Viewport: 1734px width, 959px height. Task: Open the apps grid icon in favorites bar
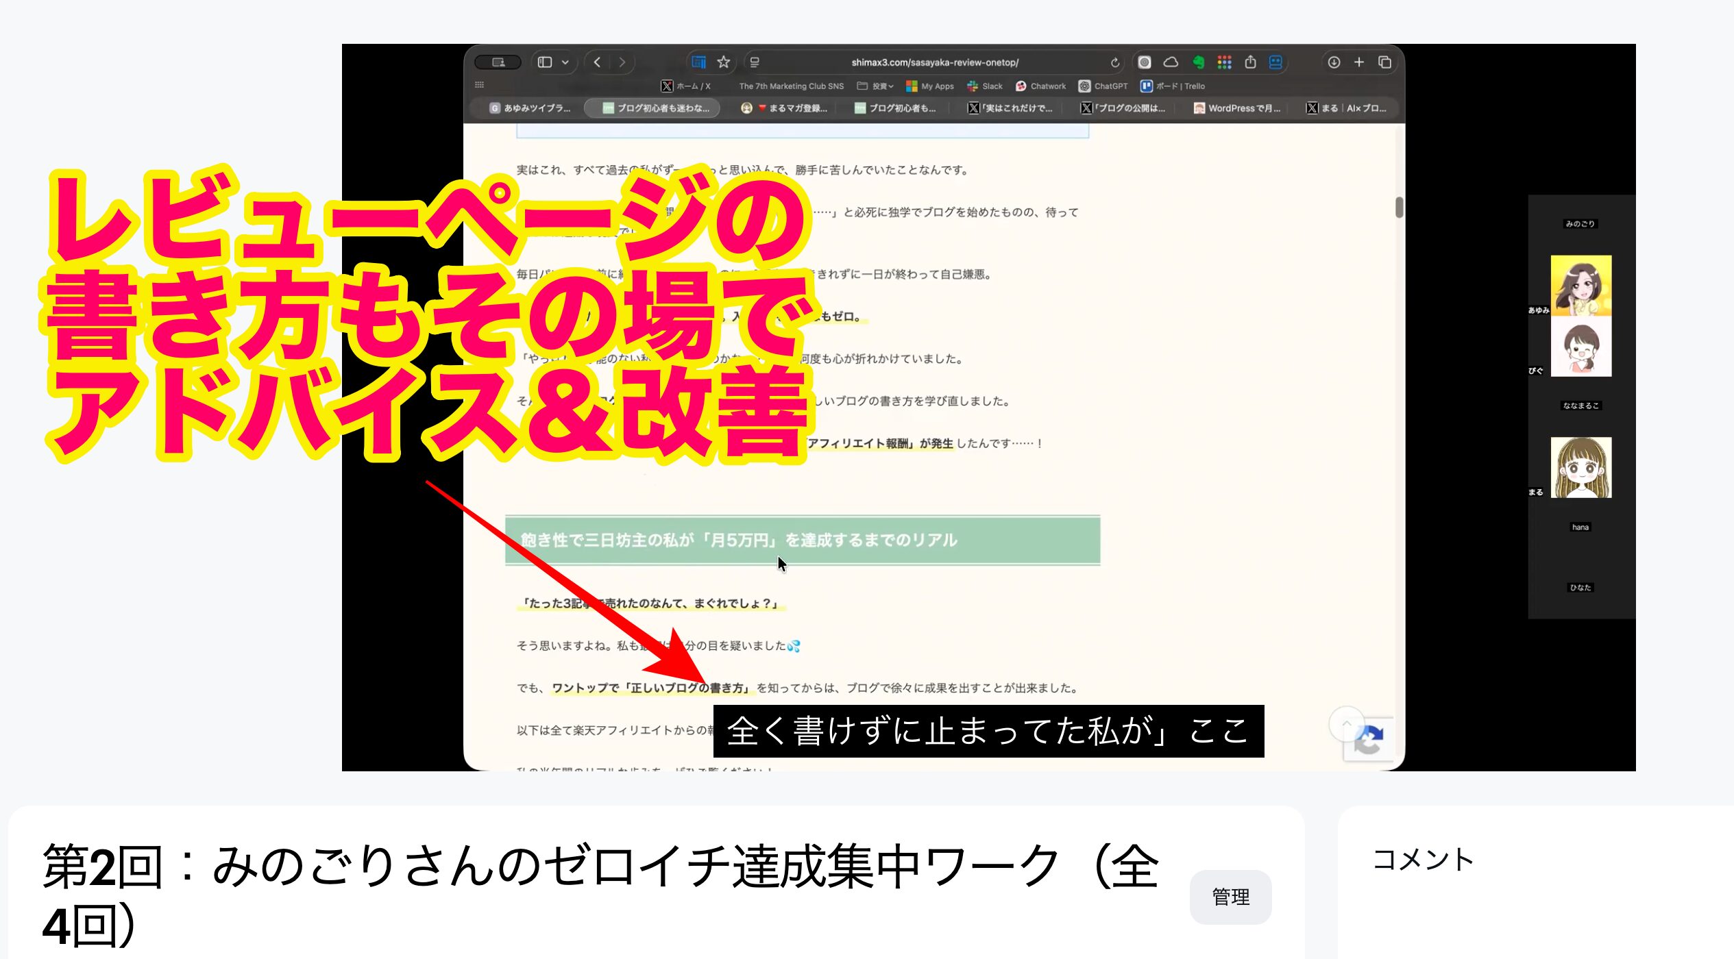pos(479,85)
